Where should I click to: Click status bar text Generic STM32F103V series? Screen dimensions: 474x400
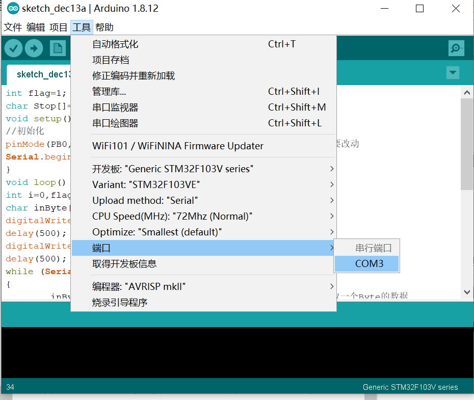tap(410, 387)
